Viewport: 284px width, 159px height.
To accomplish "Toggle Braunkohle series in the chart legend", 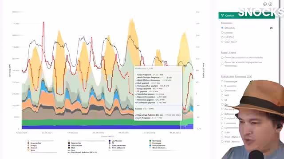I will (34, 143).
